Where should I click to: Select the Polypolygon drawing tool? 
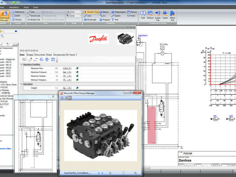(119, 12)
